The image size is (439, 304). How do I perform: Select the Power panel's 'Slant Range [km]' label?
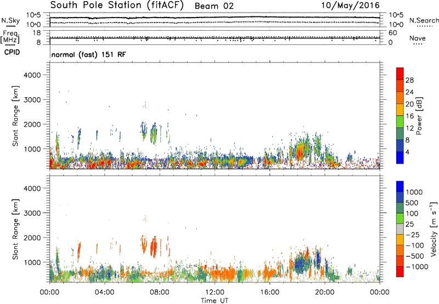[15, 116]
